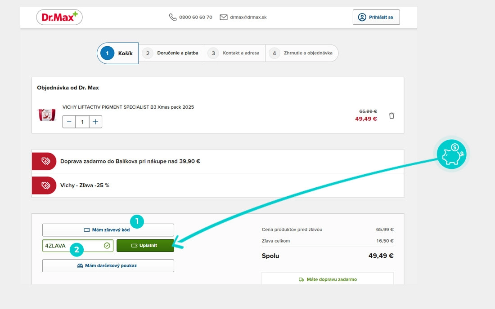
Task: Click phone number 0800 60 60 70
Action: click(x=196, y=17)
